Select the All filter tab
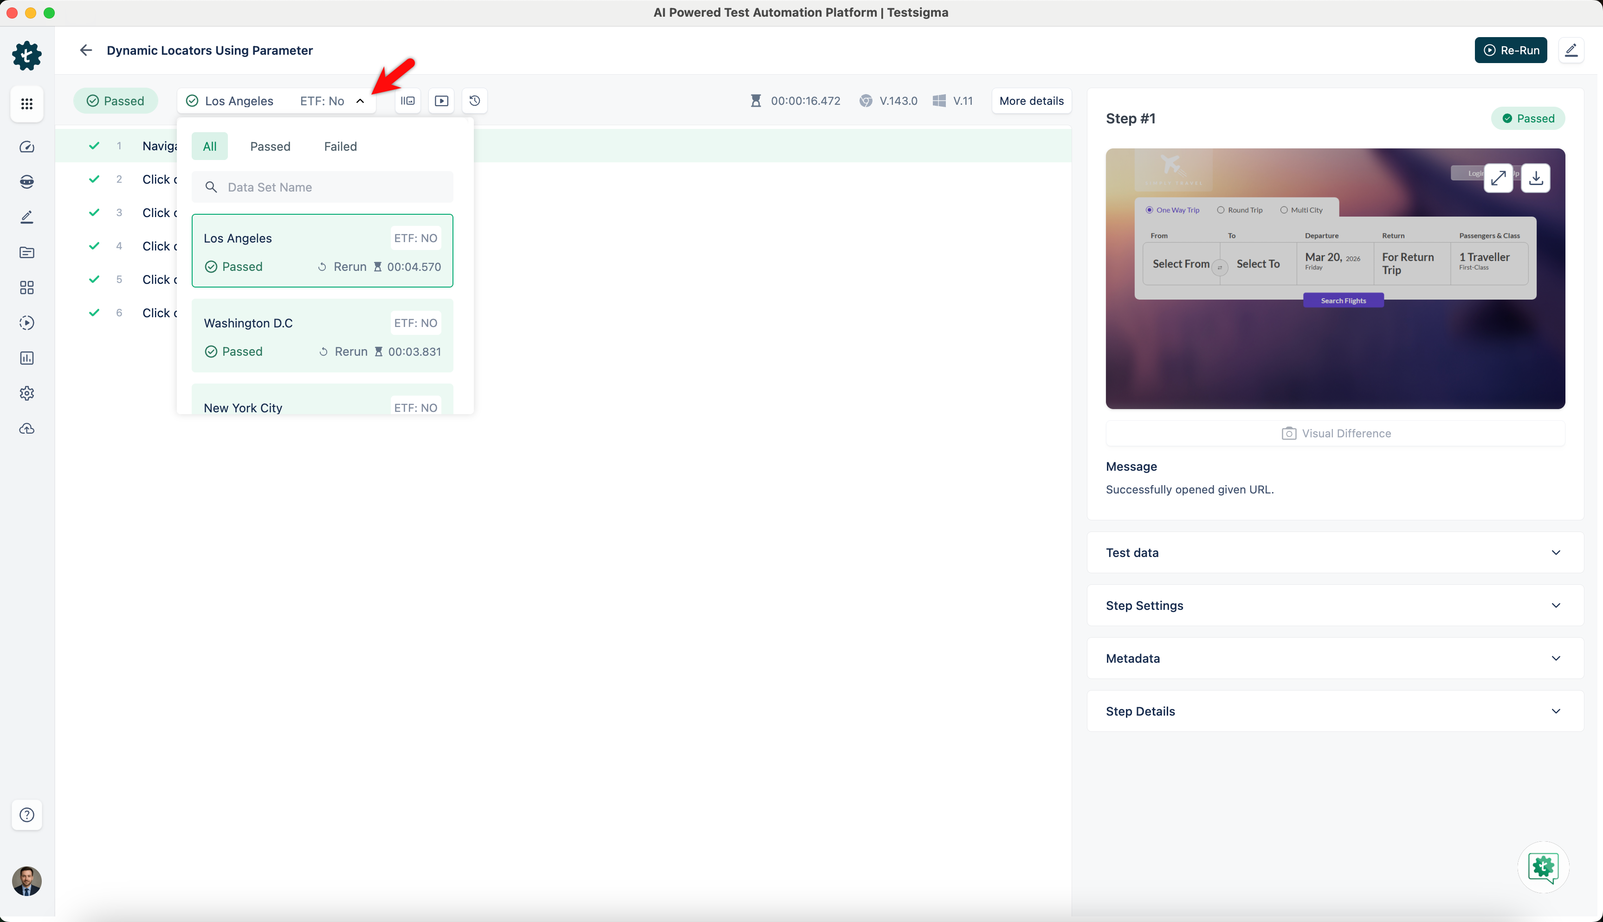1603x922 pixels. (x=210, y=146)
